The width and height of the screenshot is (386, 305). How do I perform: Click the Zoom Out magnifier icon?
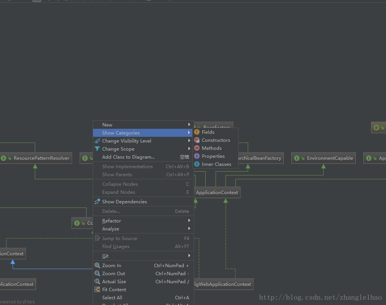(x=97, y=274)
